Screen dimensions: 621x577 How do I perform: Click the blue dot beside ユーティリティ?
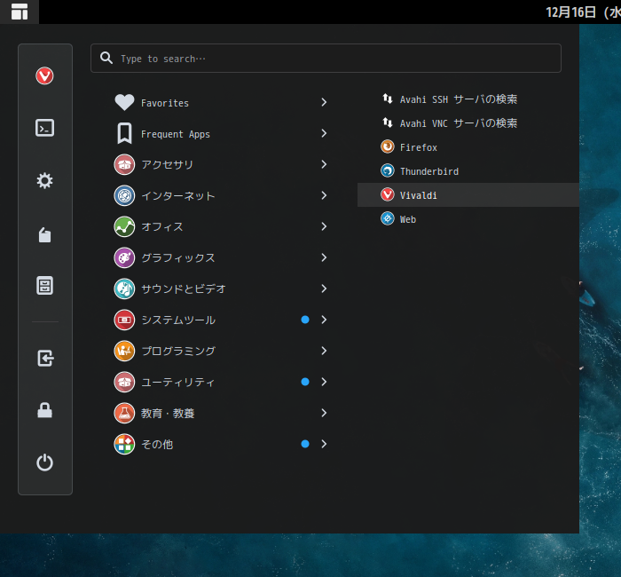(x=305, y=382)
